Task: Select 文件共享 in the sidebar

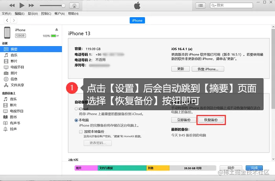Action: tap(31, 85)
